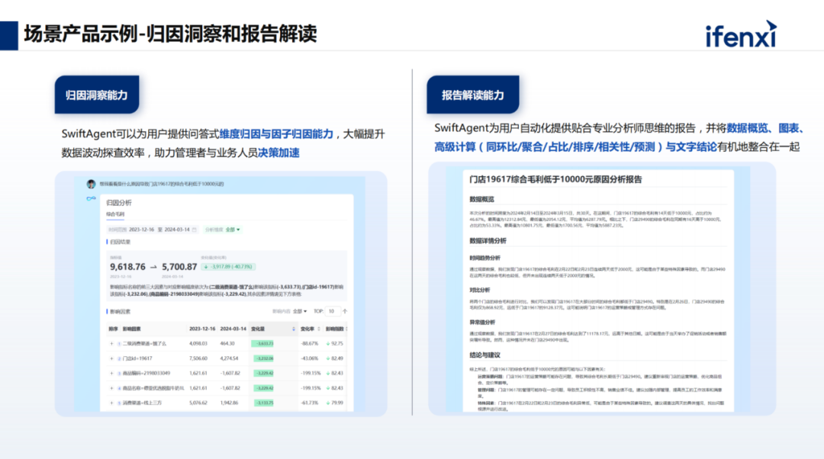Click the 时间趋势分析 subheading

tap(485, 258)
